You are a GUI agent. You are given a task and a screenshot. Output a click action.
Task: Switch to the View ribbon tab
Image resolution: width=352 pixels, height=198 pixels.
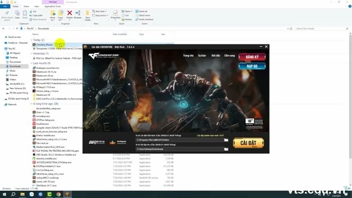click(x=36, y=6)
